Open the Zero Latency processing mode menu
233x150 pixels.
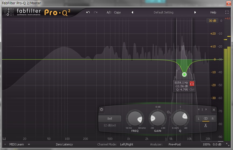64,144
